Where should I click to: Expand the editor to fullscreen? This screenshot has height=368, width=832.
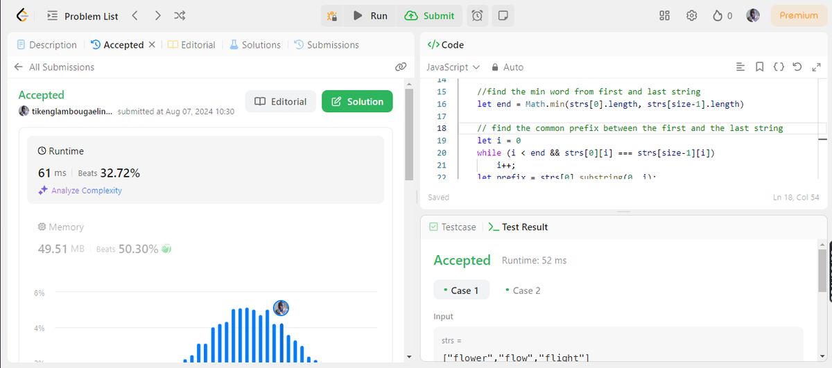tap(815, 67)
